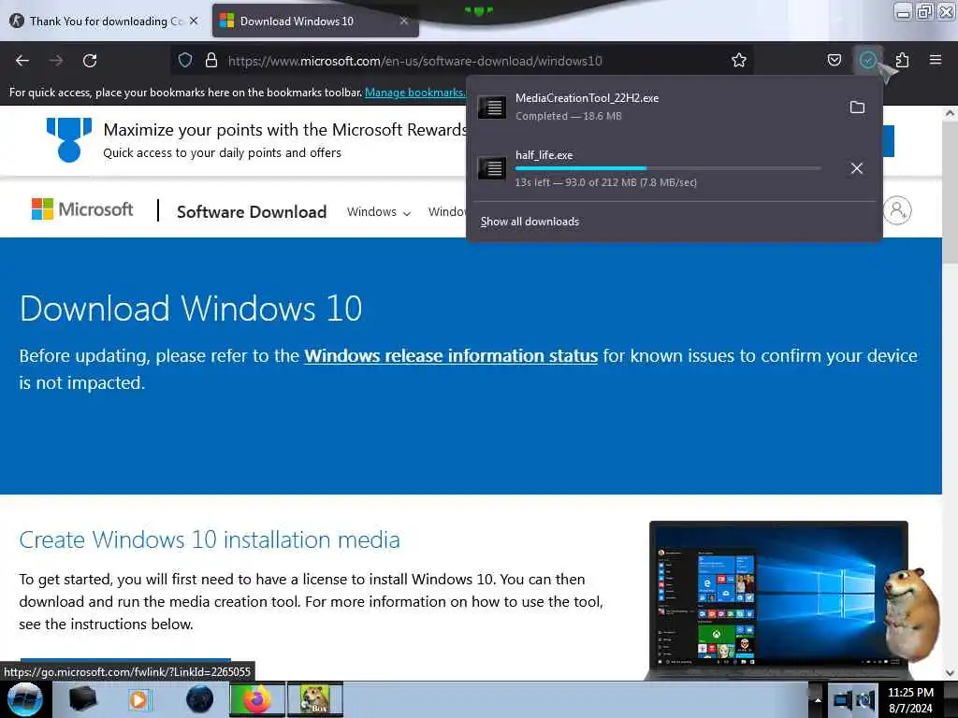The width and height of the screenshot is (958, 718).
Task: Open containing folder for MediaCreationTool_22H2.exe
Action: tap(857, 108)
